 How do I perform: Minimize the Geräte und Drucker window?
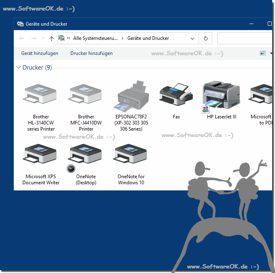(251, 24)
